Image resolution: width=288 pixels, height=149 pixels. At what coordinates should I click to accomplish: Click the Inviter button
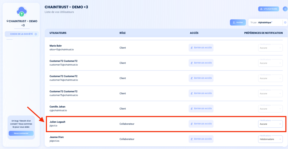point(238,23)
